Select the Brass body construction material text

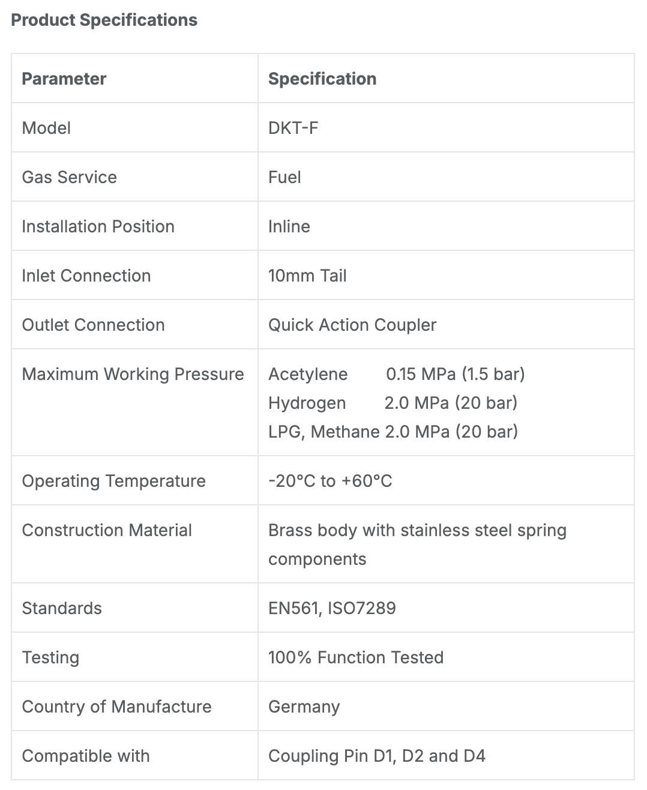tap(418, 544)
